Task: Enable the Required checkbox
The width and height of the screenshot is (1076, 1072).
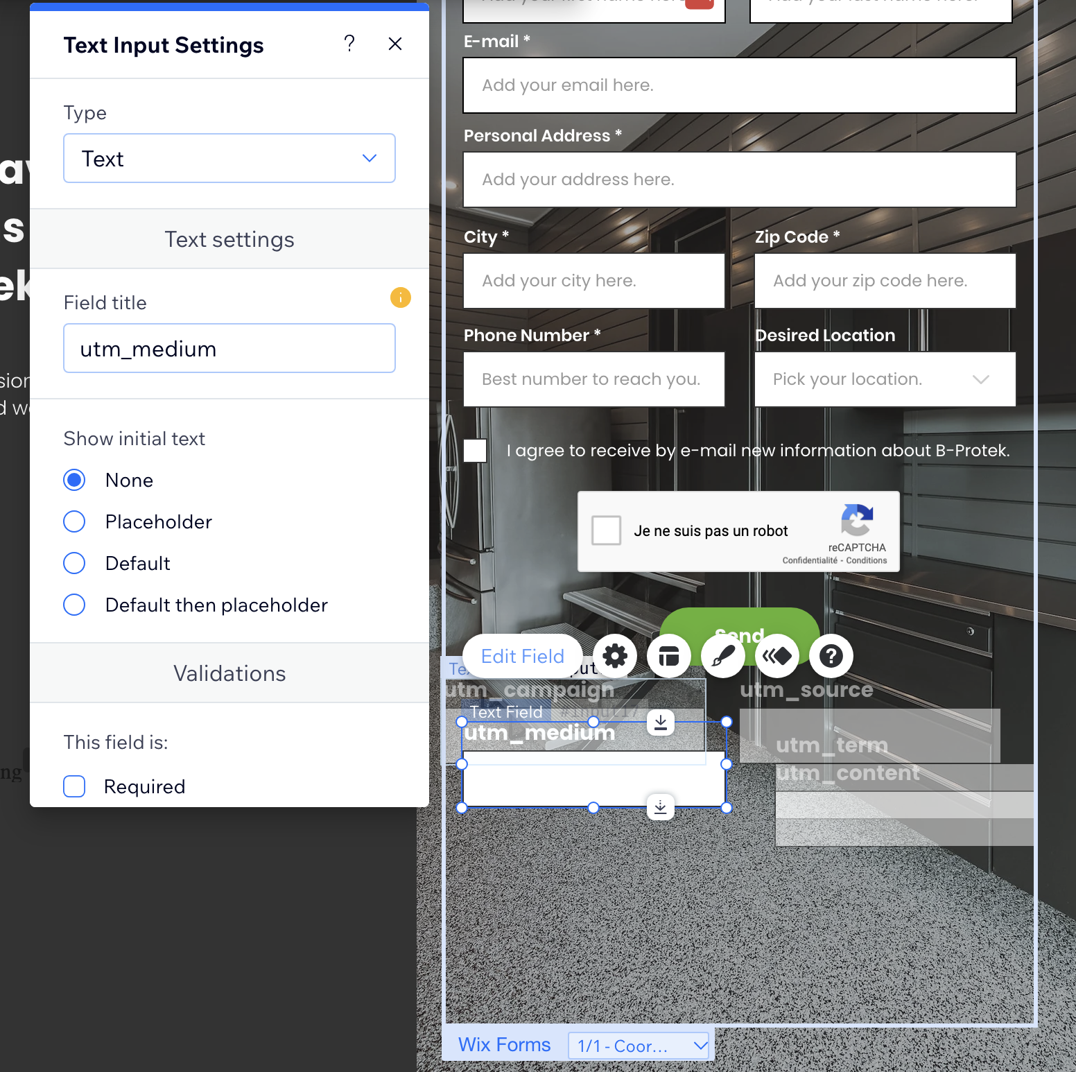Action: pyautogui.click(x=74, y=786)
